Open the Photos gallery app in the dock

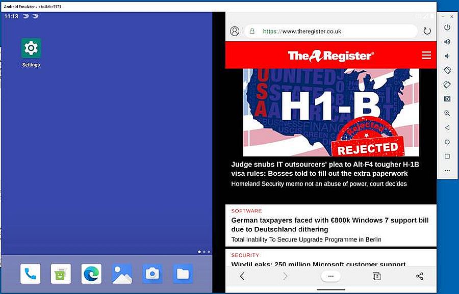122,274
